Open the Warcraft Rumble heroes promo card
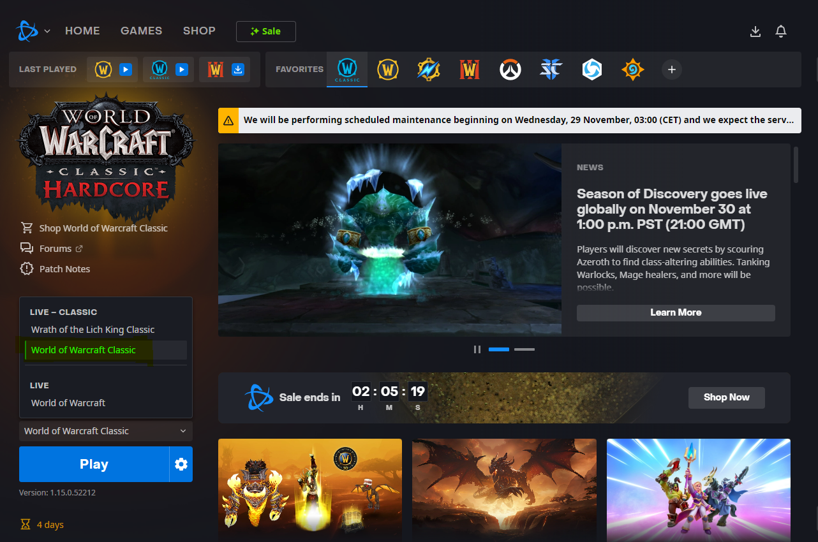818x542 pixels. (699, 490)
